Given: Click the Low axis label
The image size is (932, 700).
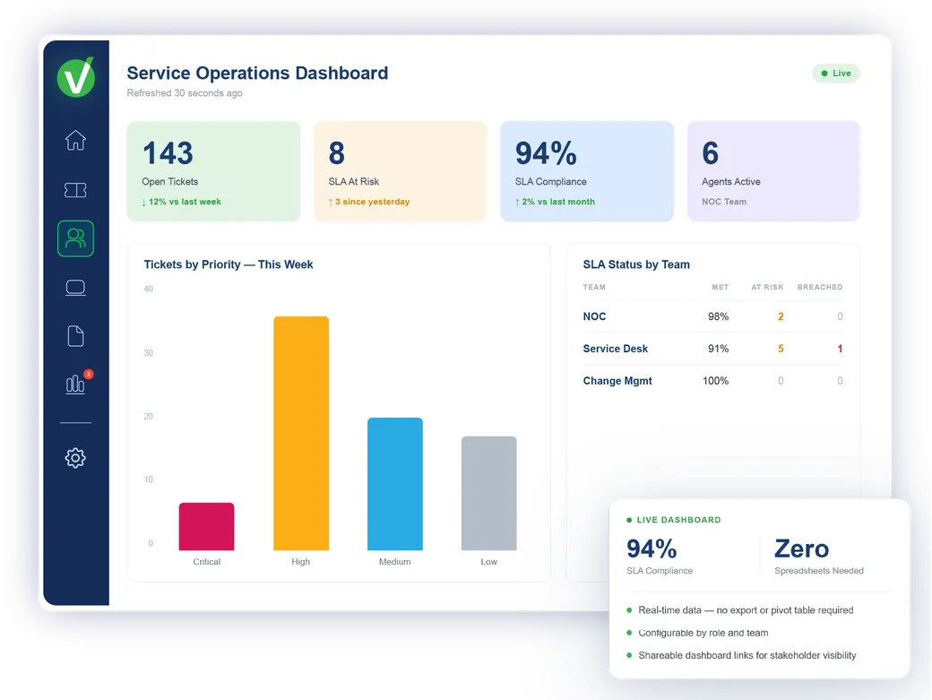Looking at the screenshot, I should pos(488,562).
